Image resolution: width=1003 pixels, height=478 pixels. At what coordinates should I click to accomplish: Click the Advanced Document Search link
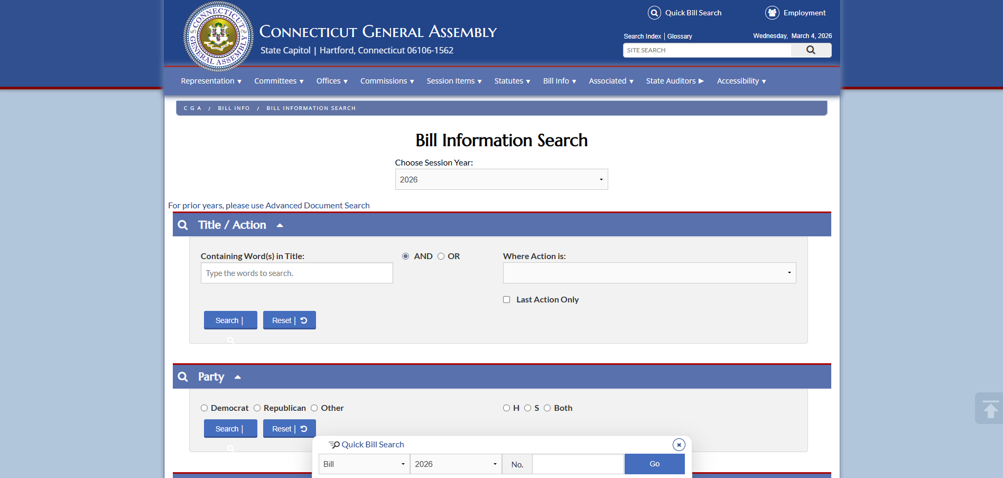(317, 206)
